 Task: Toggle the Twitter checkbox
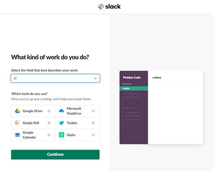point(93,123)
